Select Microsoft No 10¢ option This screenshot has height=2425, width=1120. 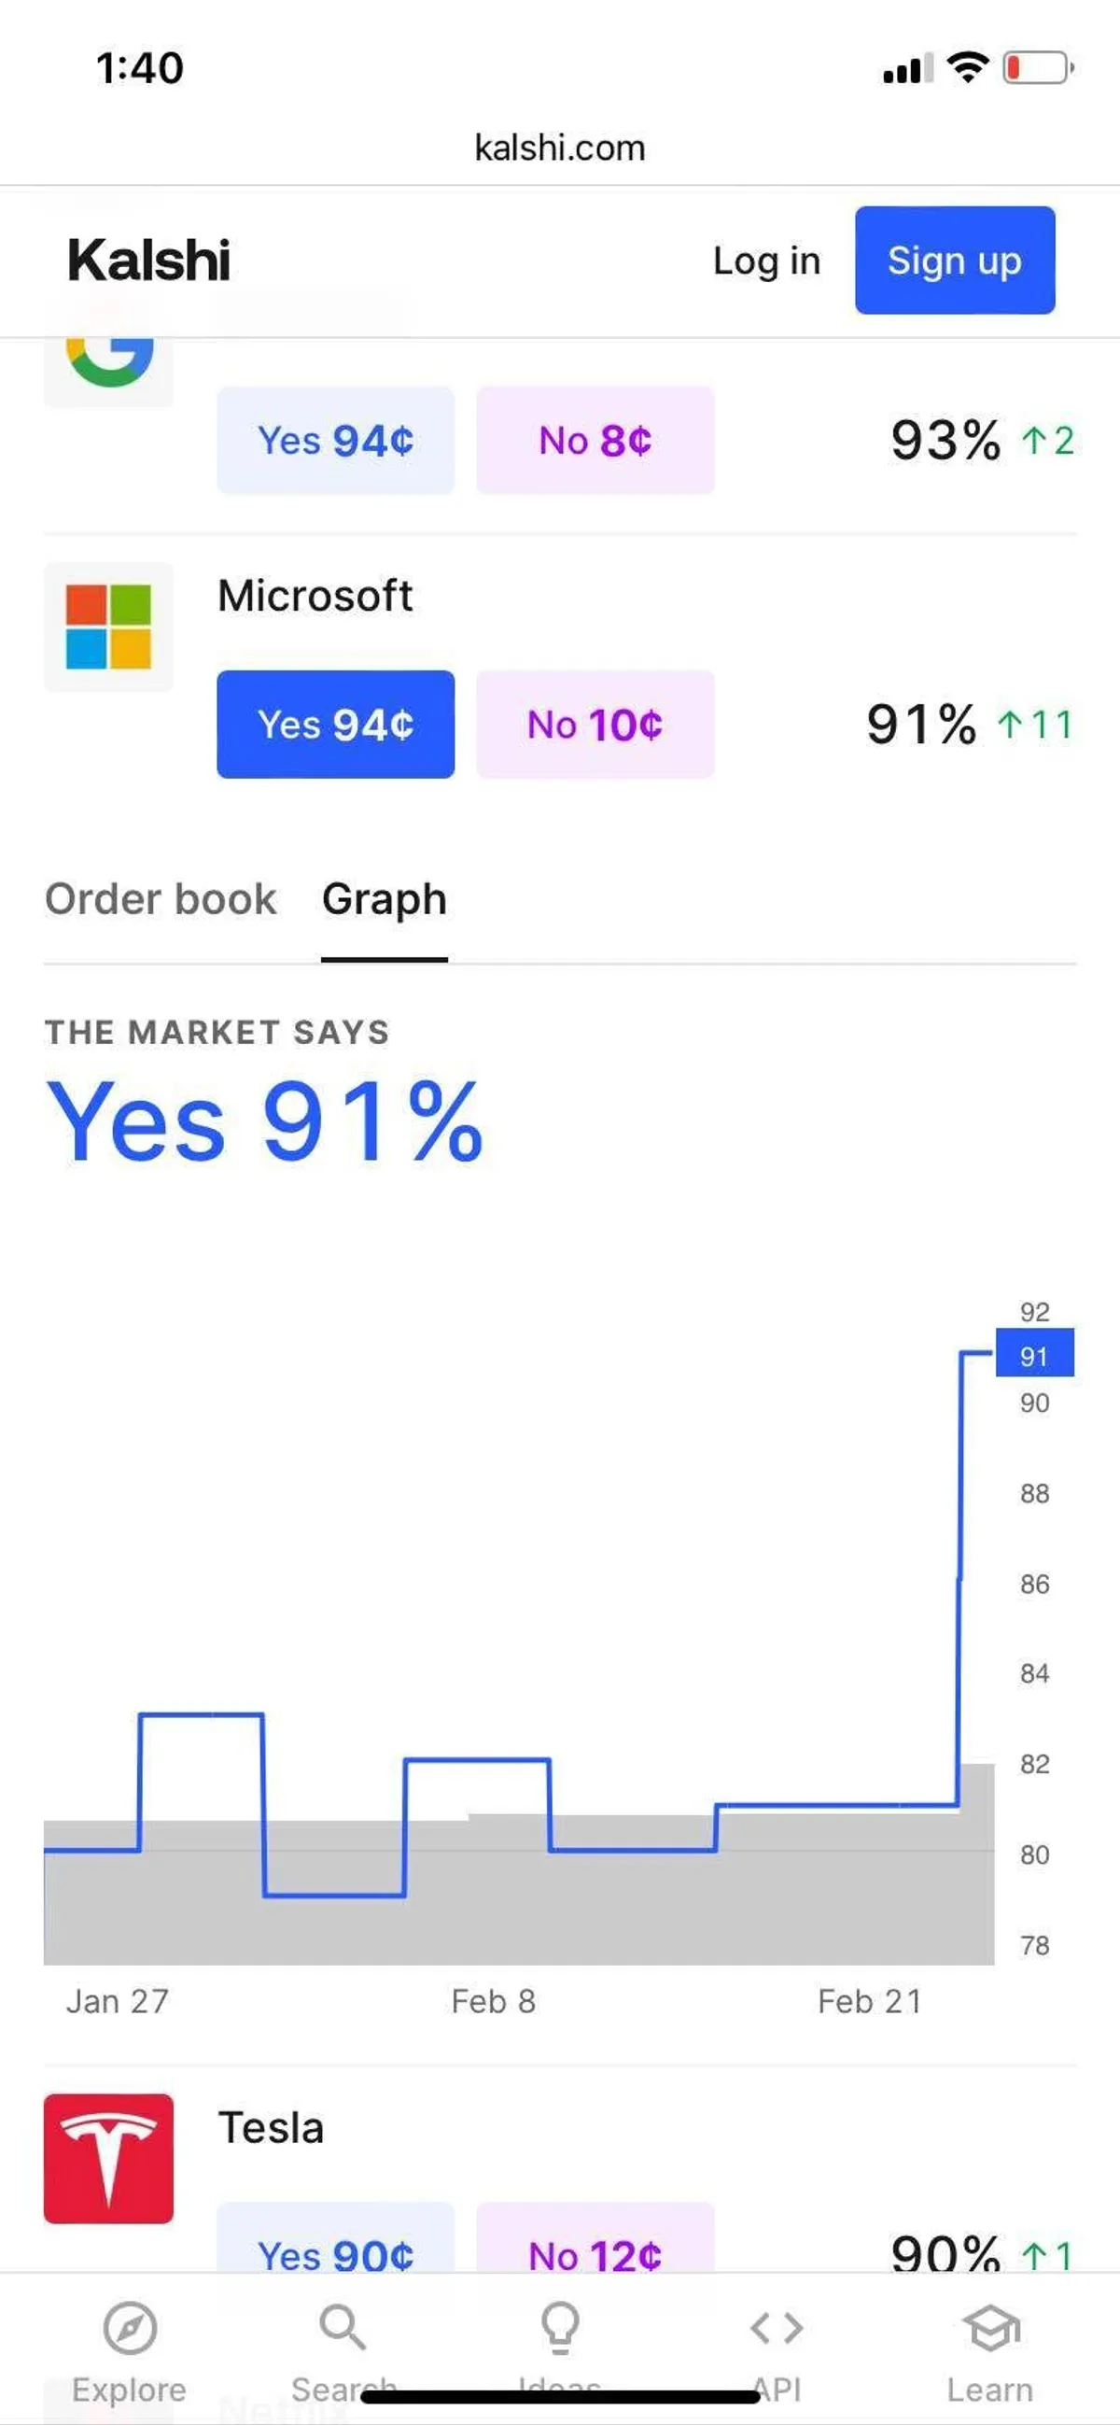[x=595, y=724]
